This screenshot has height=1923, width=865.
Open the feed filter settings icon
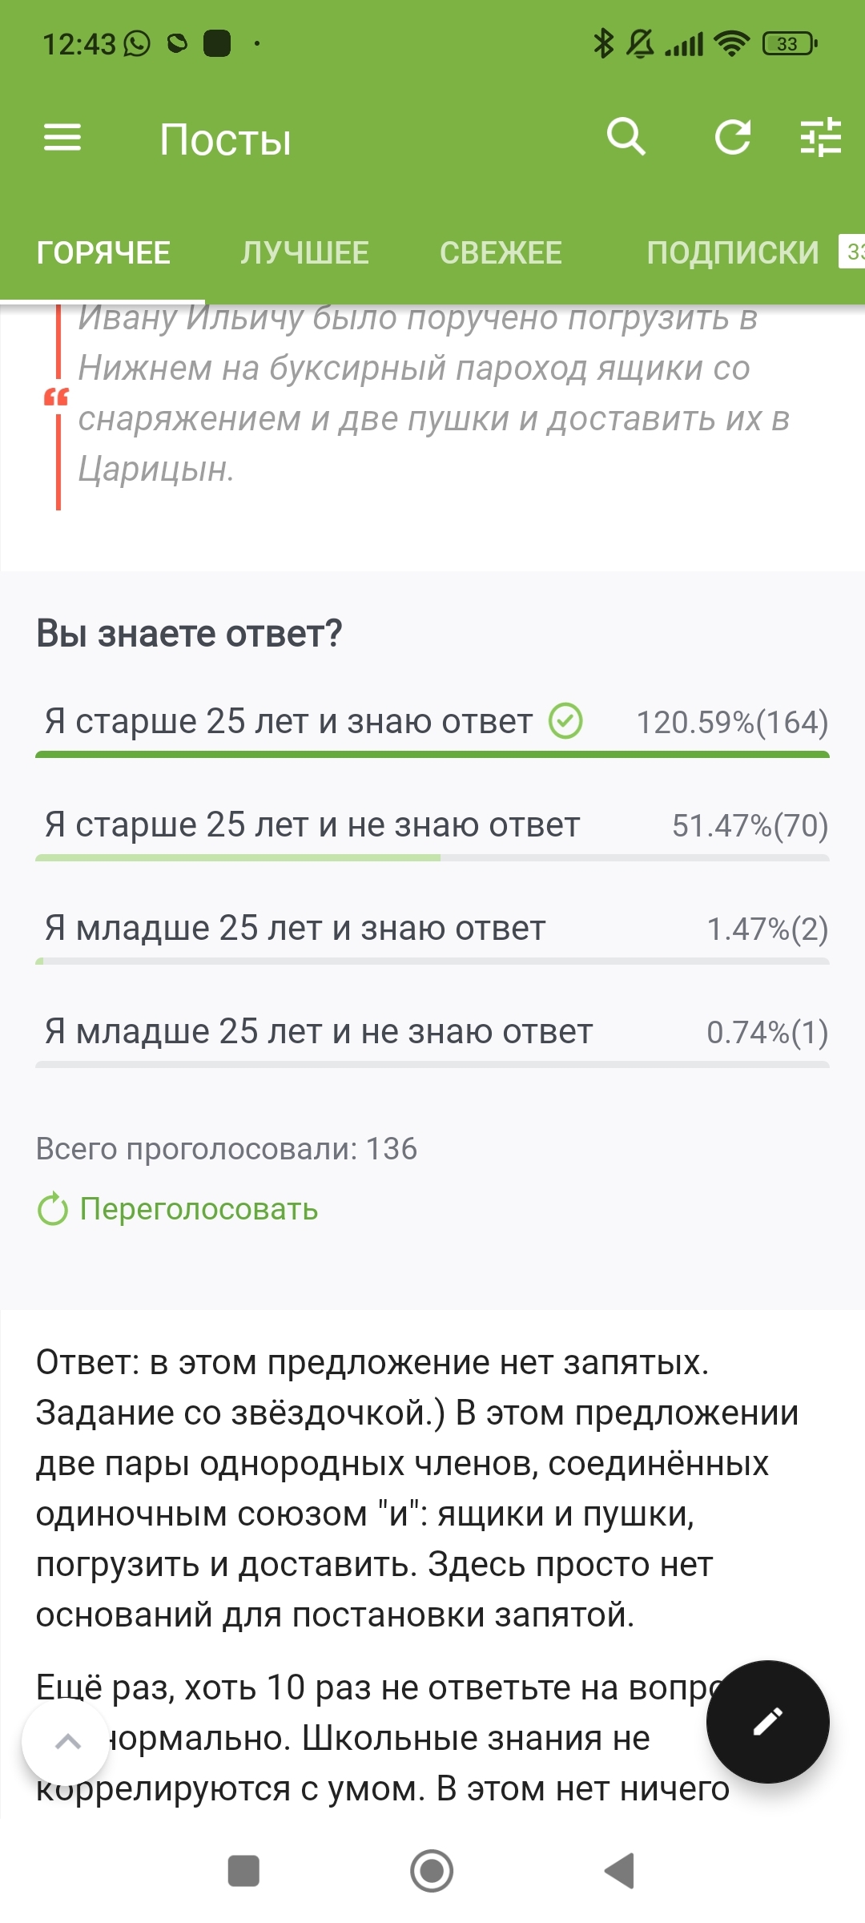pos(821,137)
